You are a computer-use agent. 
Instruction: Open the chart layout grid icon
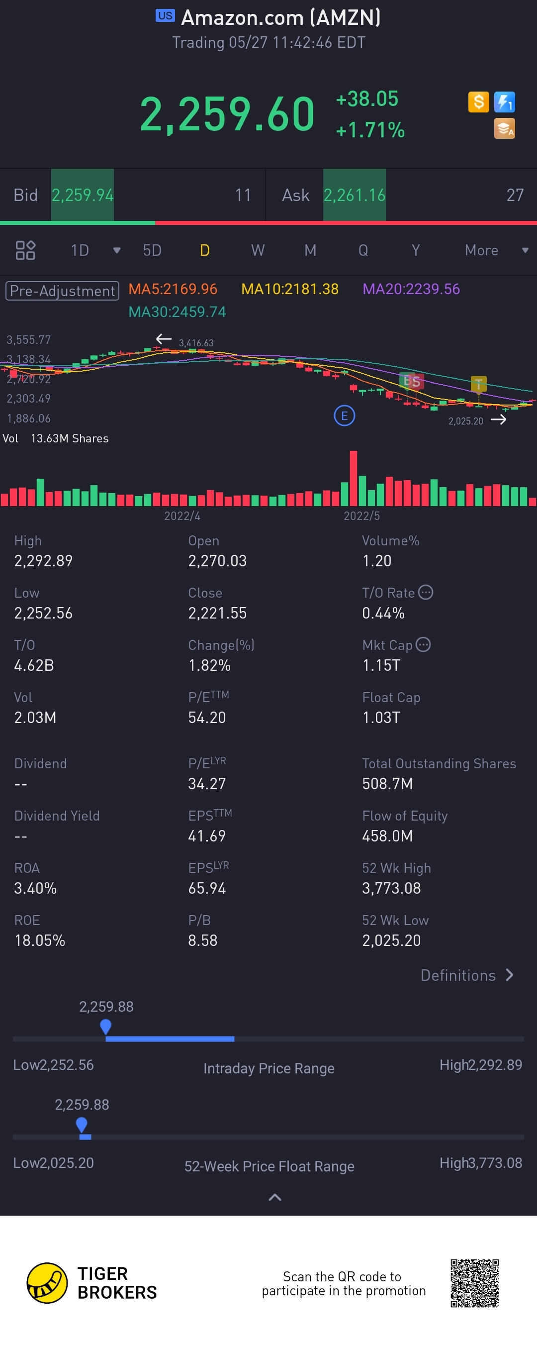25,250
